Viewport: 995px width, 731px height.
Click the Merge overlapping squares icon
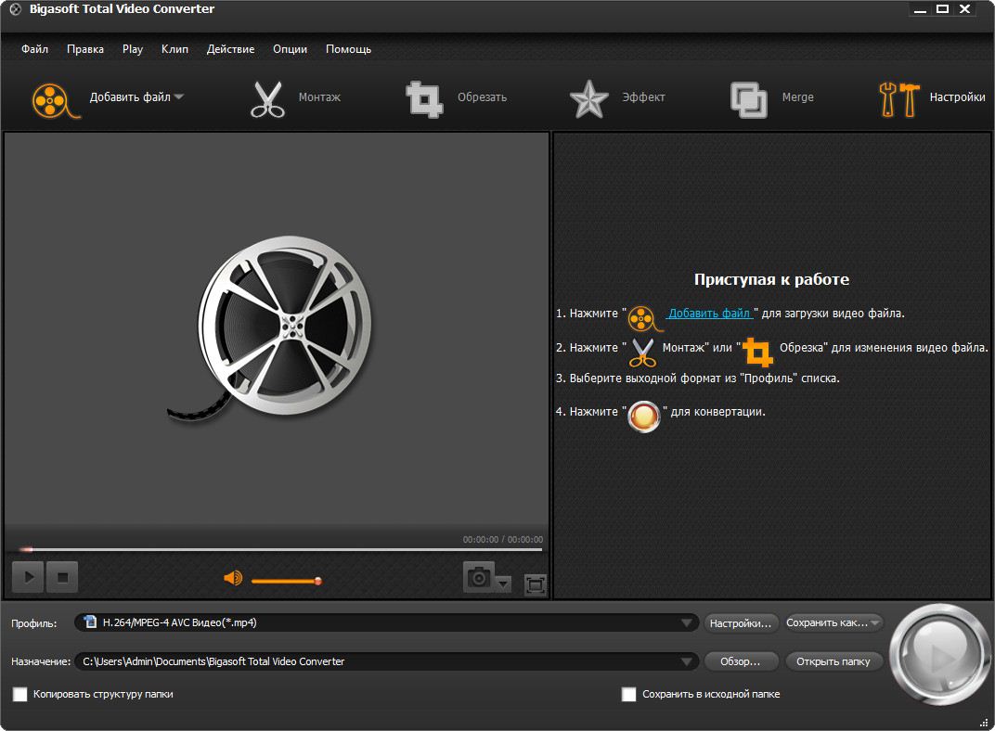749,99
